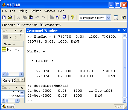Screen dimensions: 128x110
Task: Create a new M-file with toolbar icon
Action: click(4, 17)
